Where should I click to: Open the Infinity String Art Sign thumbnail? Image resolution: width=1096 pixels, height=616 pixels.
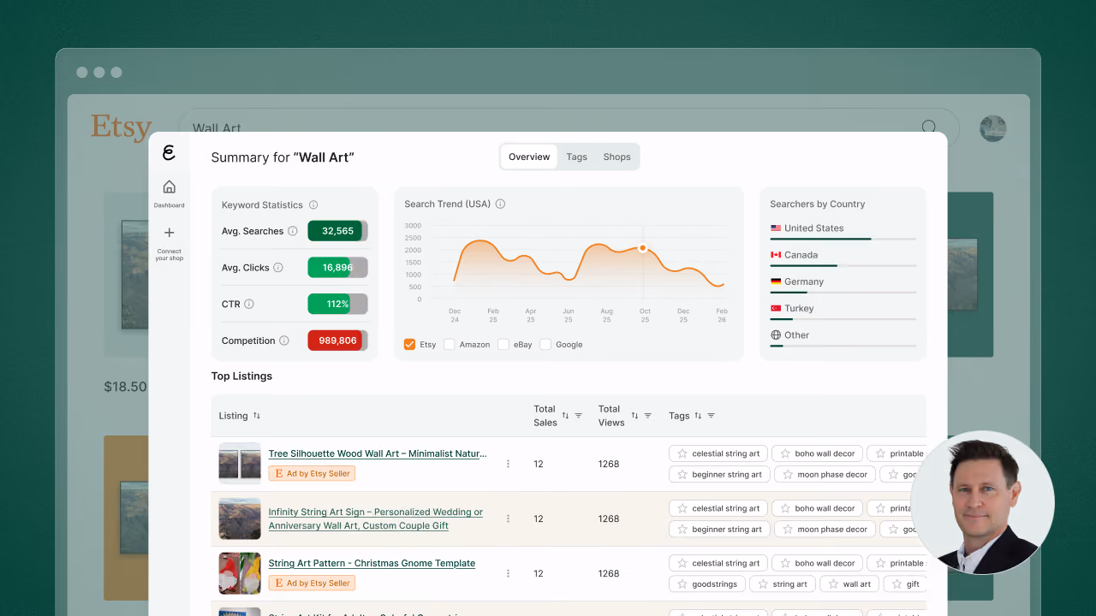(x=240, y=518)
